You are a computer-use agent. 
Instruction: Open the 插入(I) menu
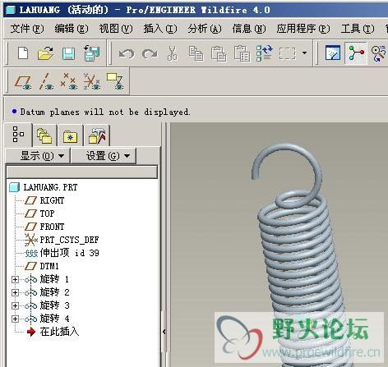click(x=160, y=29)
